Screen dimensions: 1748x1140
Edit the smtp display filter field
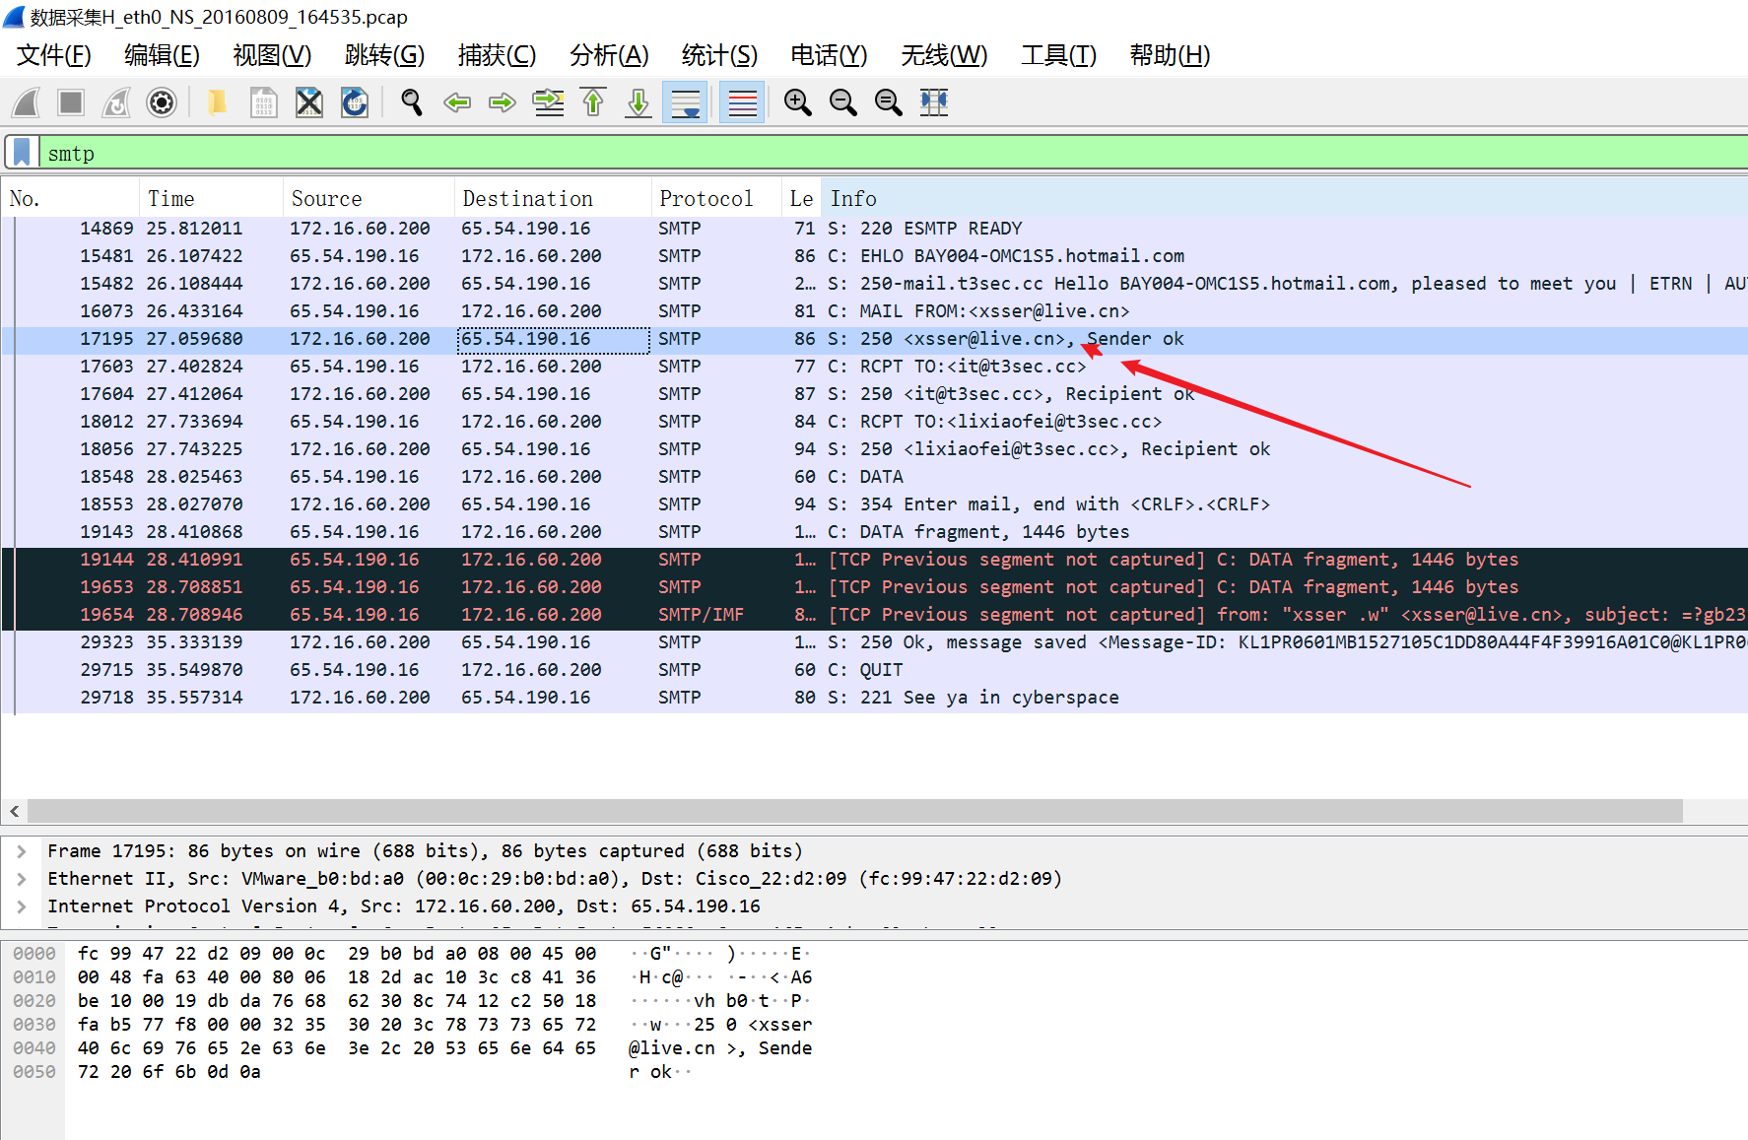pos(892,154)
